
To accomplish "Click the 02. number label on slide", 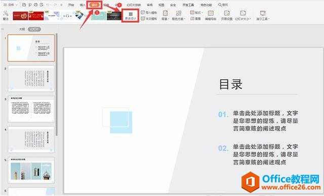I will click(223, 148).
